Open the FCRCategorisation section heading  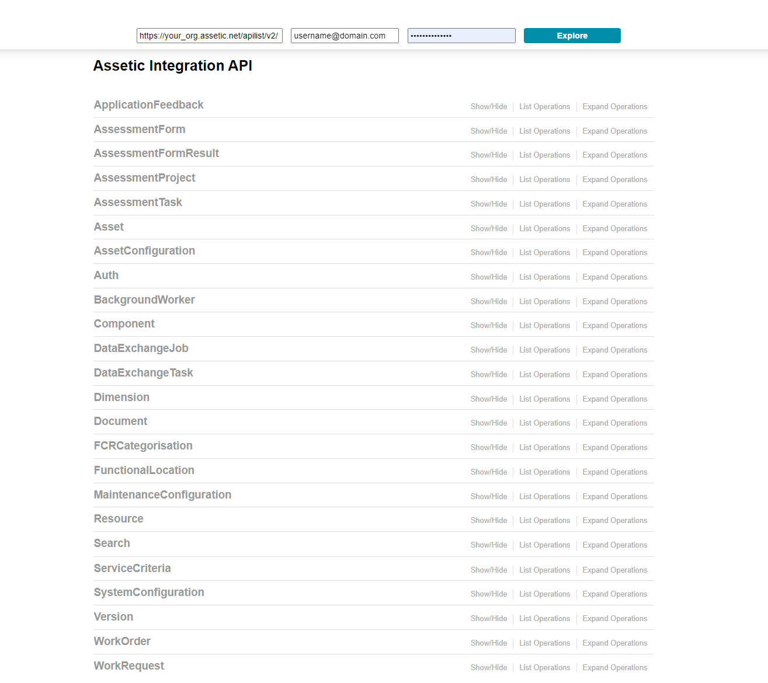(x=143, y=446)
